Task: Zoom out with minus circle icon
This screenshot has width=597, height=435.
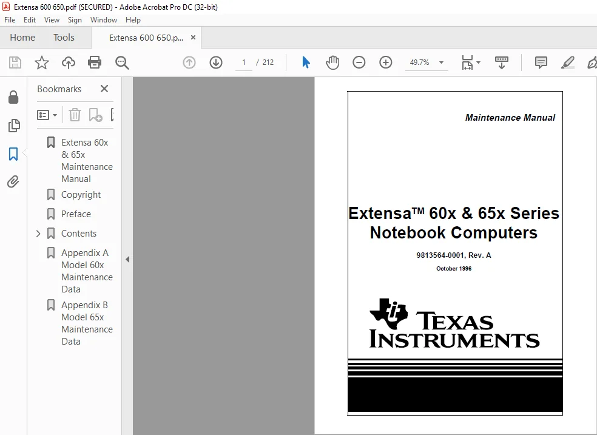Action: (x=359, y=62)
